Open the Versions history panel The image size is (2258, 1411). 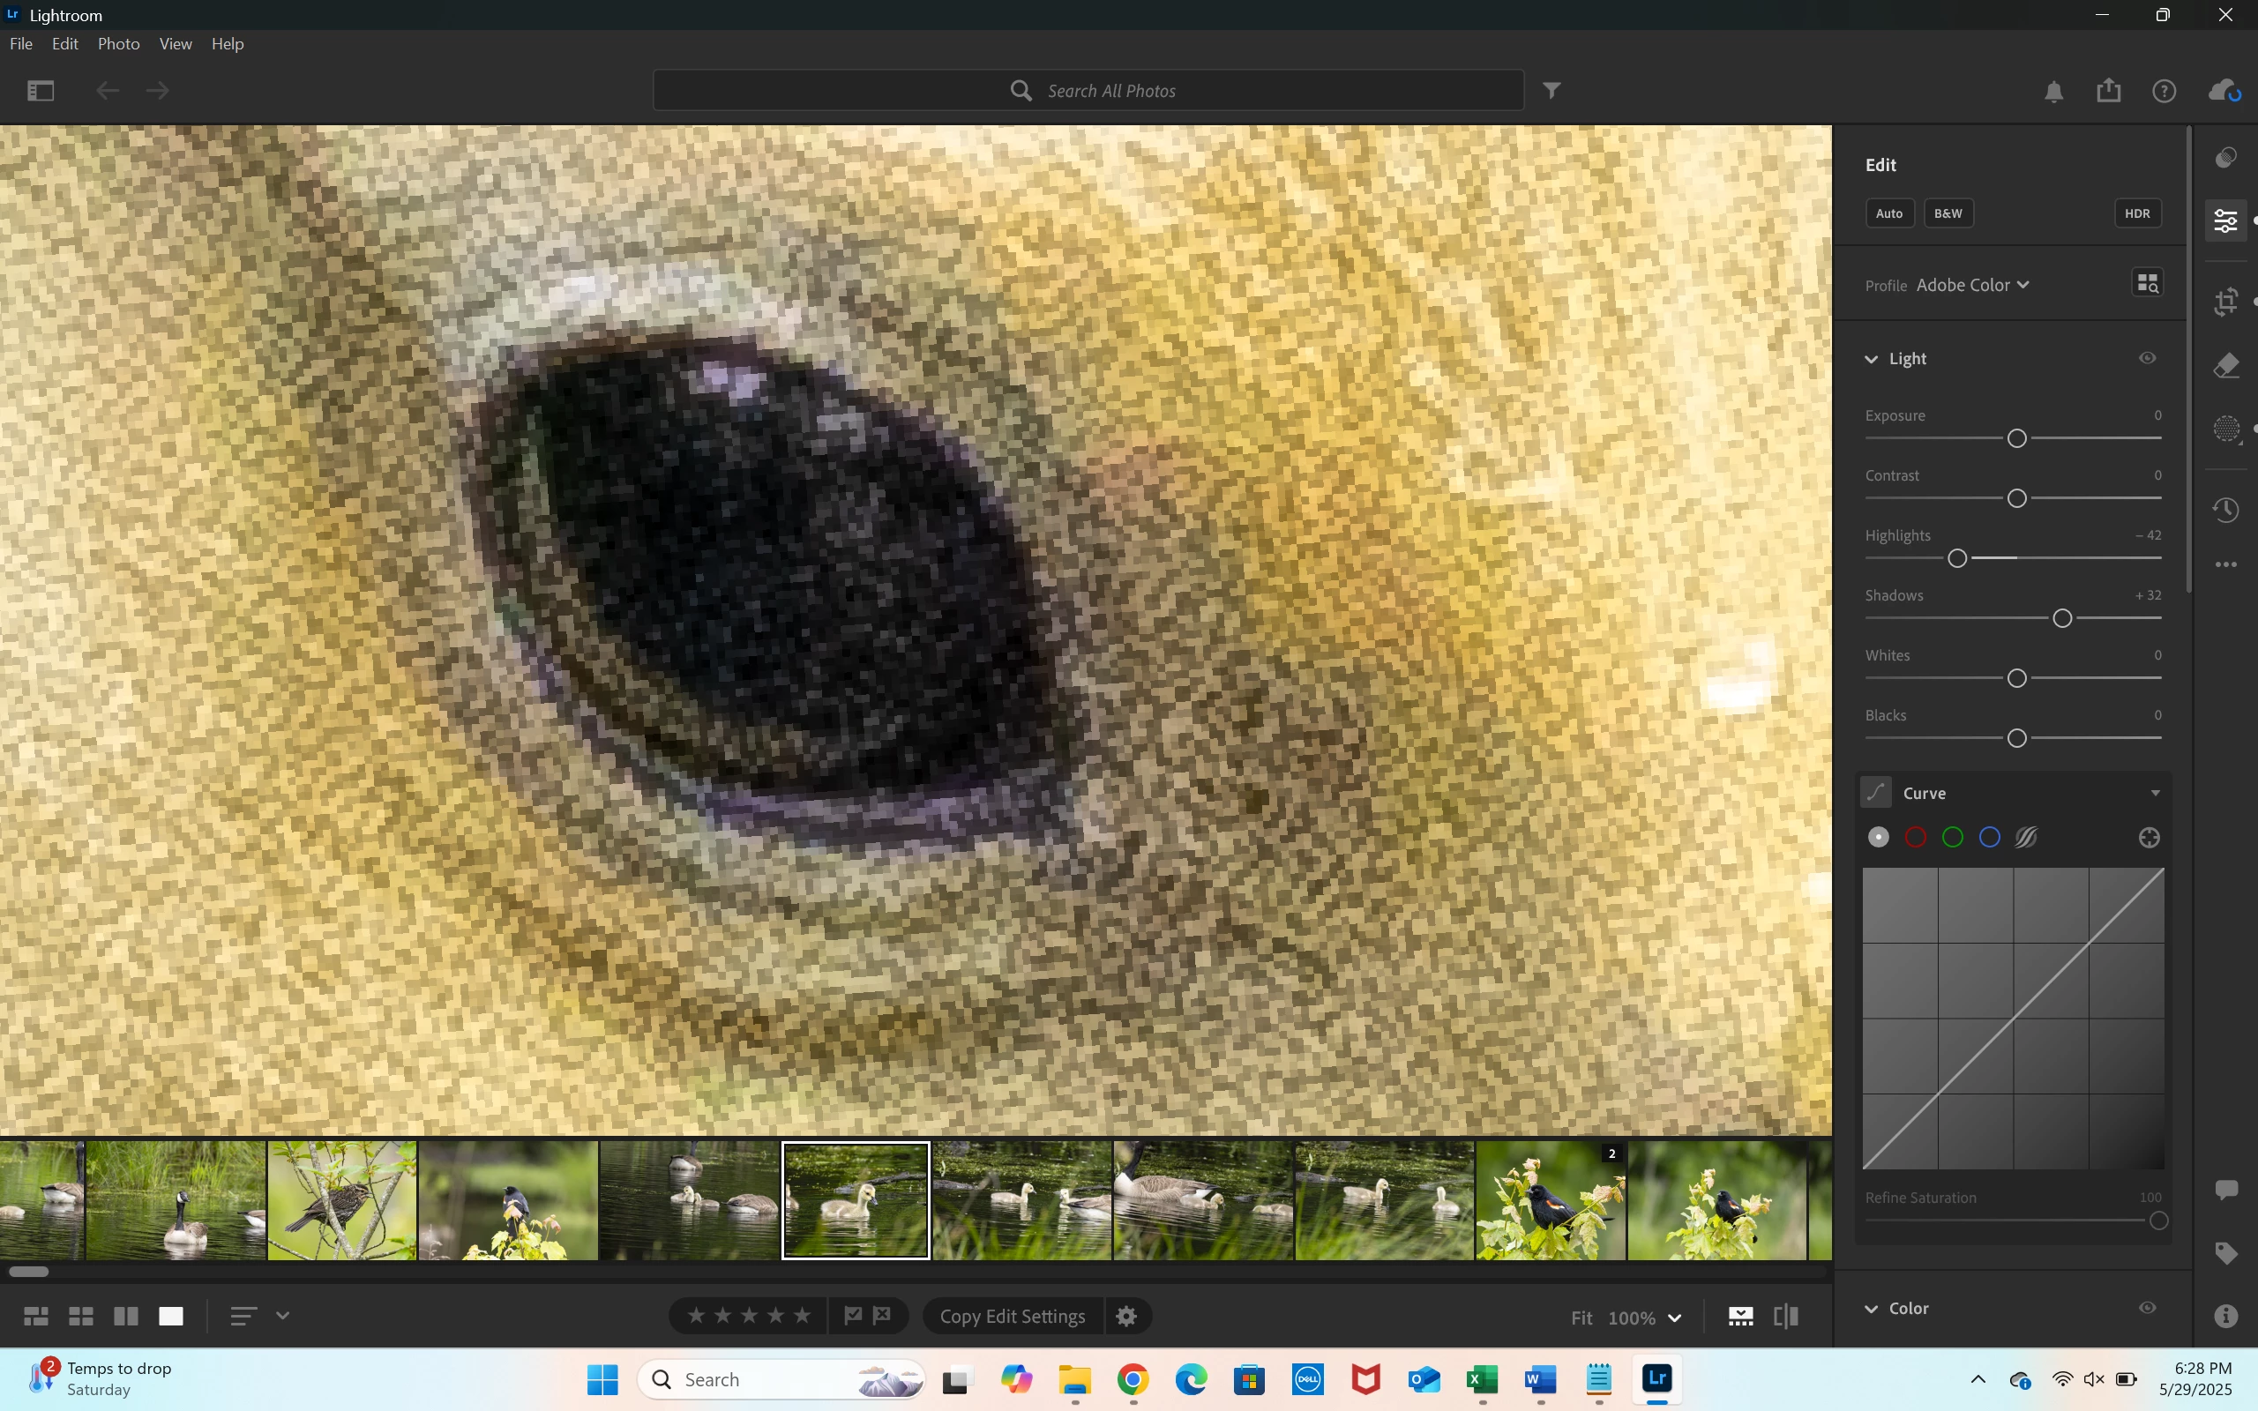(2226, 510)
